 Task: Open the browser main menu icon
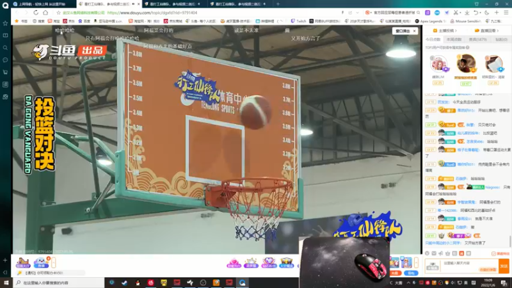[506, 12]
